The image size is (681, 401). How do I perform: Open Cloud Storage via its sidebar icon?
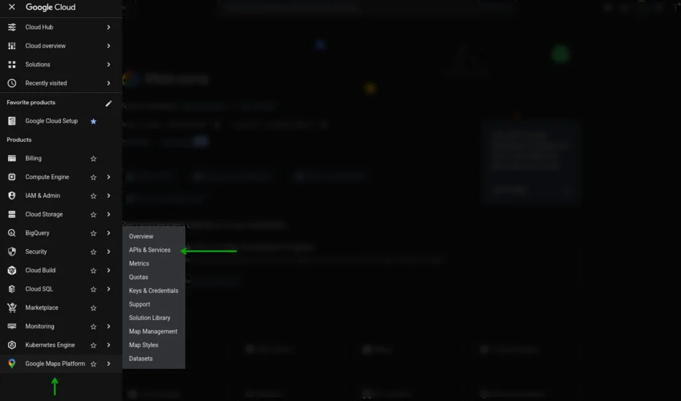click(x=11, y=214)
